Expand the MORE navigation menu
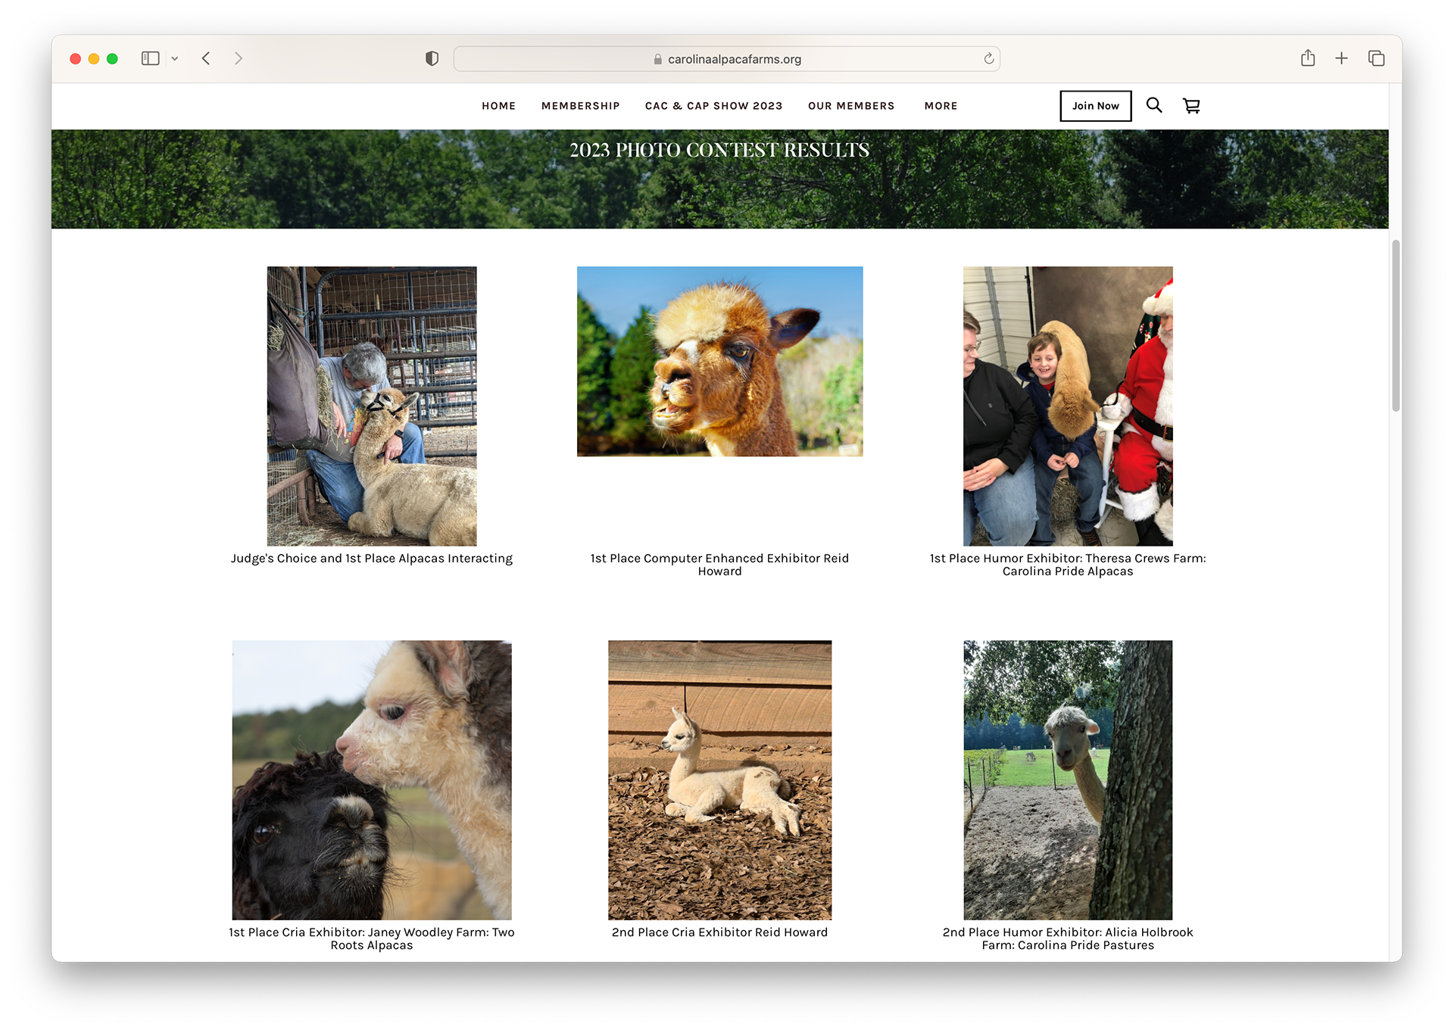 [x=941, y=106]
